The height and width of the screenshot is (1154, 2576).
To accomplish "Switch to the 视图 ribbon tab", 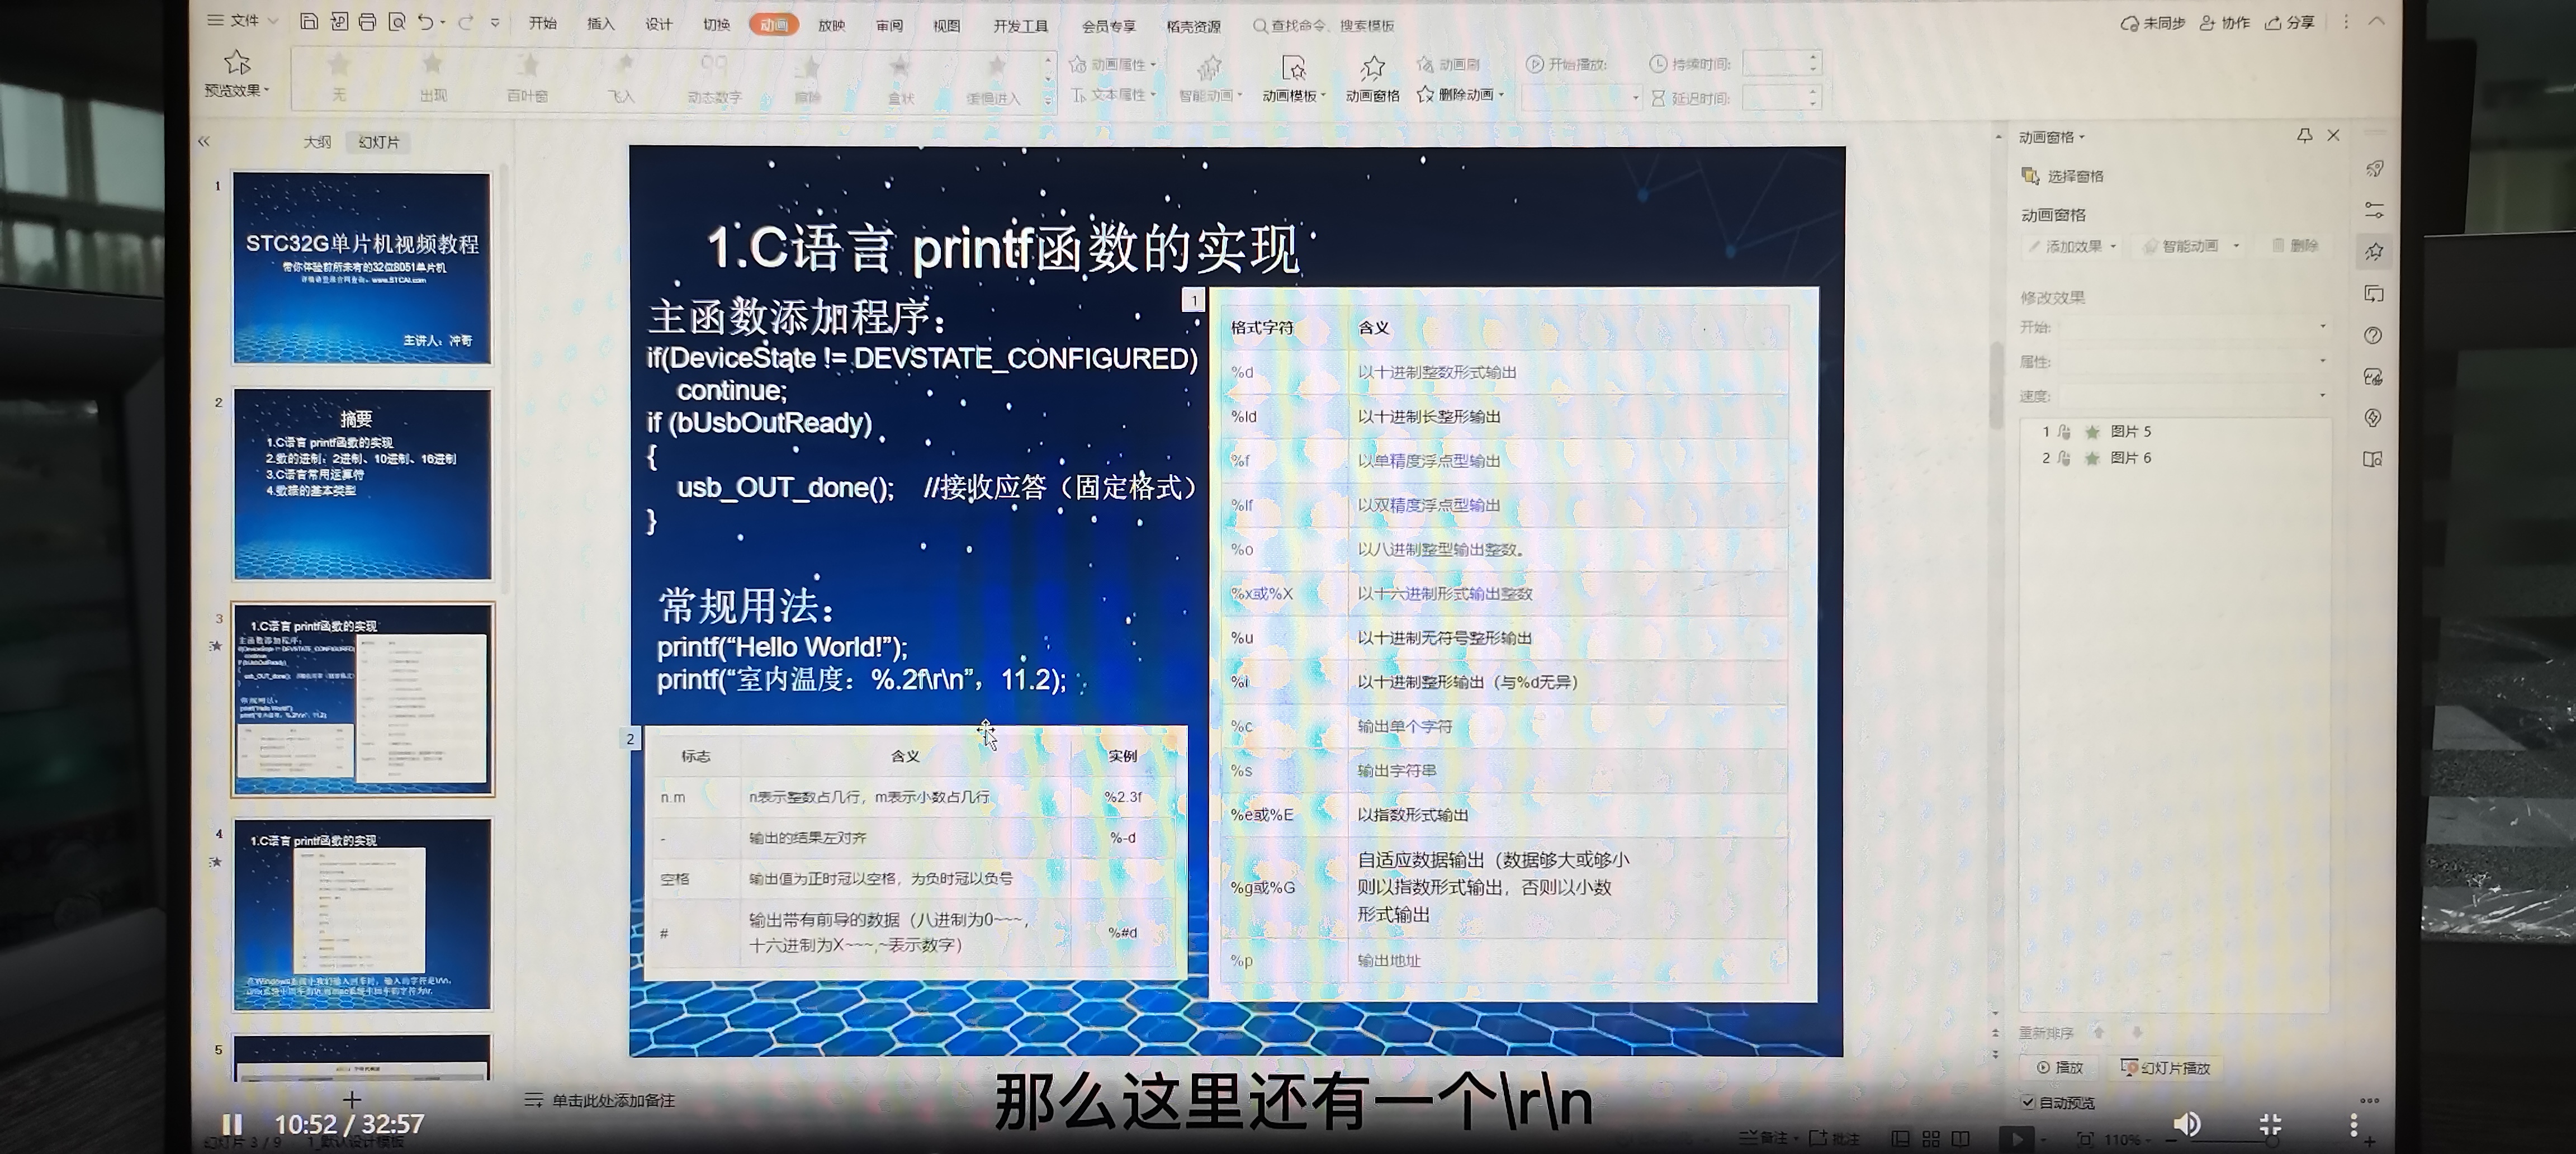I will 946,25.
